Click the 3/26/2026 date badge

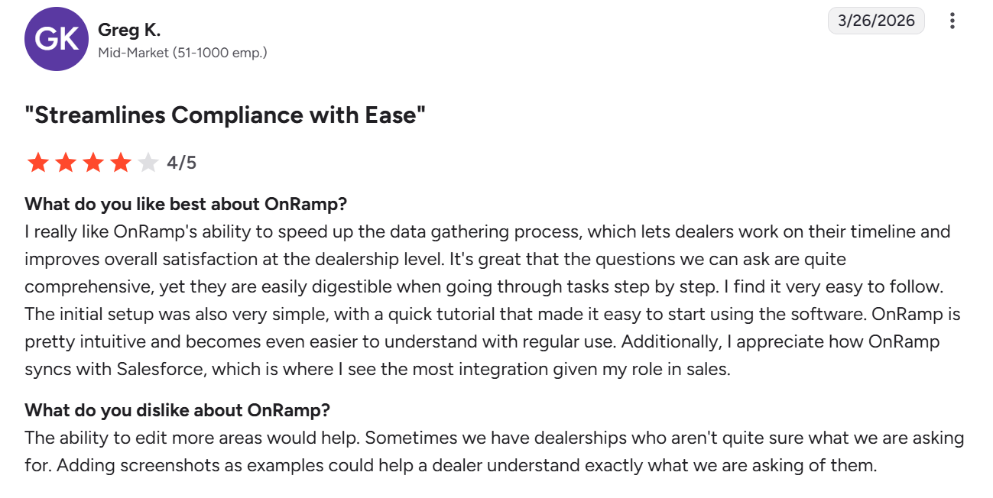click(876, 21)
